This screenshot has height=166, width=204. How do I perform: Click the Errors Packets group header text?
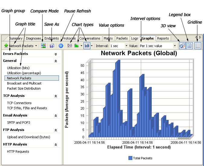(15, 54)
